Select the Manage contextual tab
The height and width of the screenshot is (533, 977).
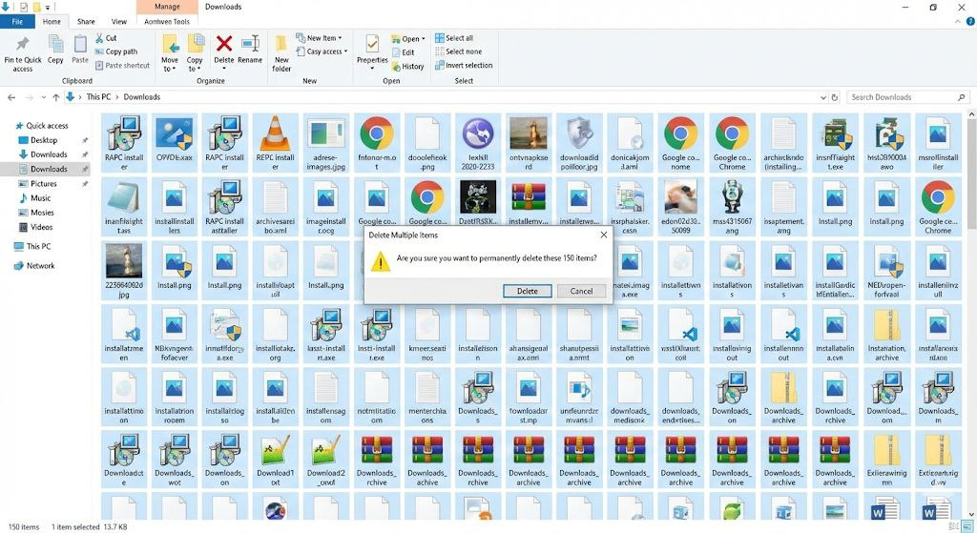coord(167,7)
